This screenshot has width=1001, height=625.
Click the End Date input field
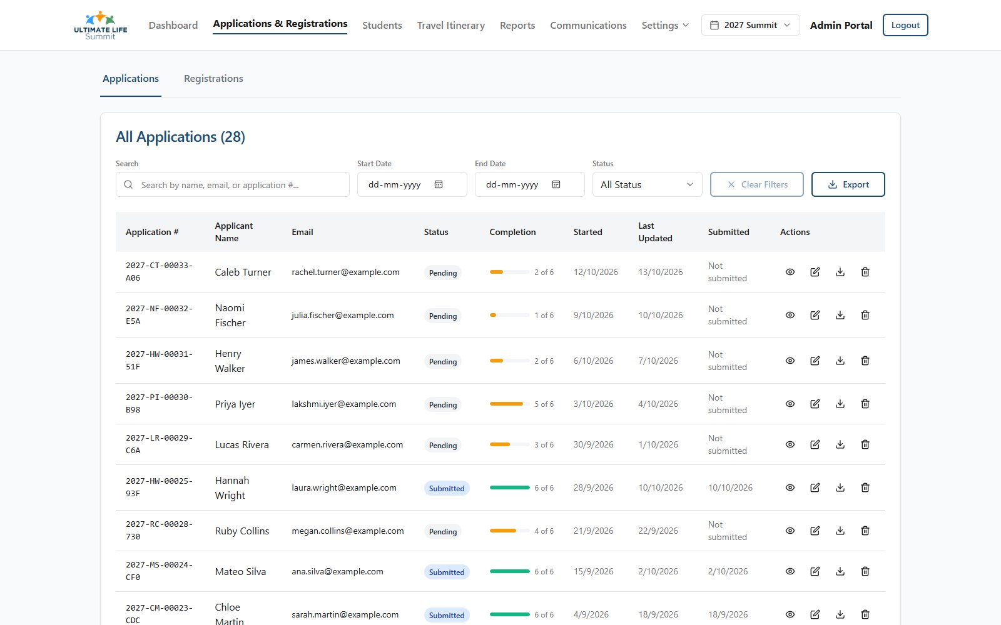530,184
